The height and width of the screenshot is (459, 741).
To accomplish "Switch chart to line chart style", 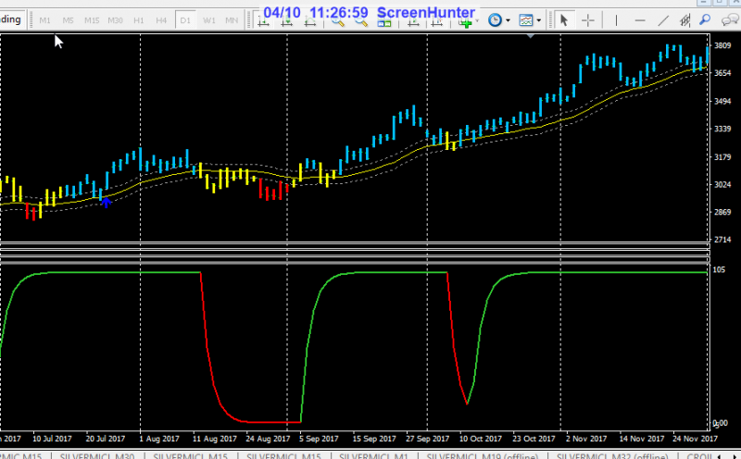I will click(x=310, y=20).
